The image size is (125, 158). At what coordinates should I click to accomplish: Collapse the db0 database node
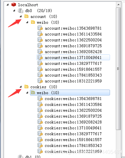14,11
